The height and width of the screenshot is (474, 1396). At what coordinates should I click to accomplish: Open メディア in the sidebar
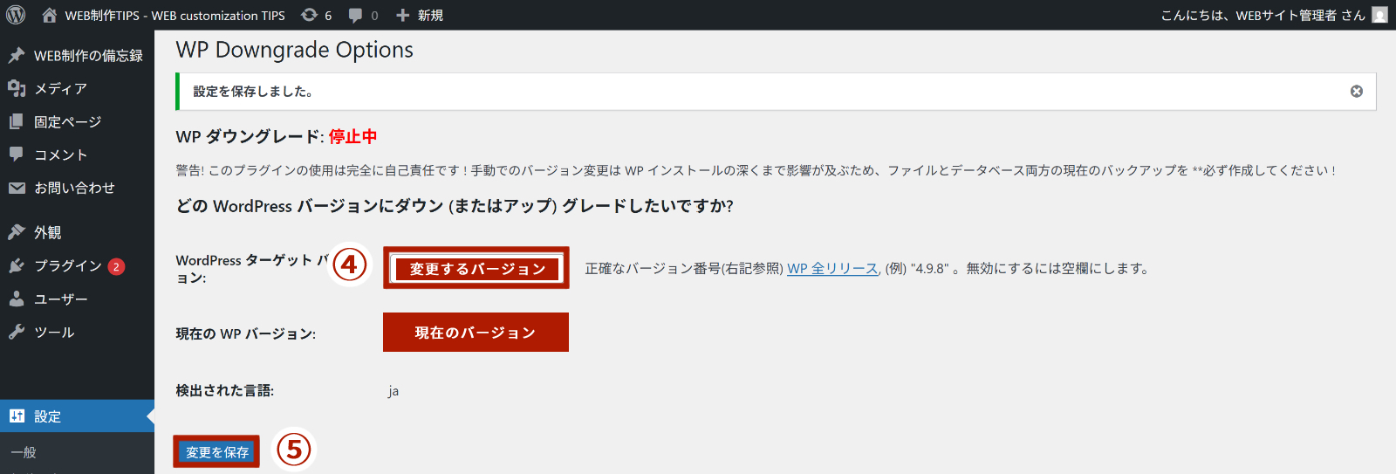60,88
